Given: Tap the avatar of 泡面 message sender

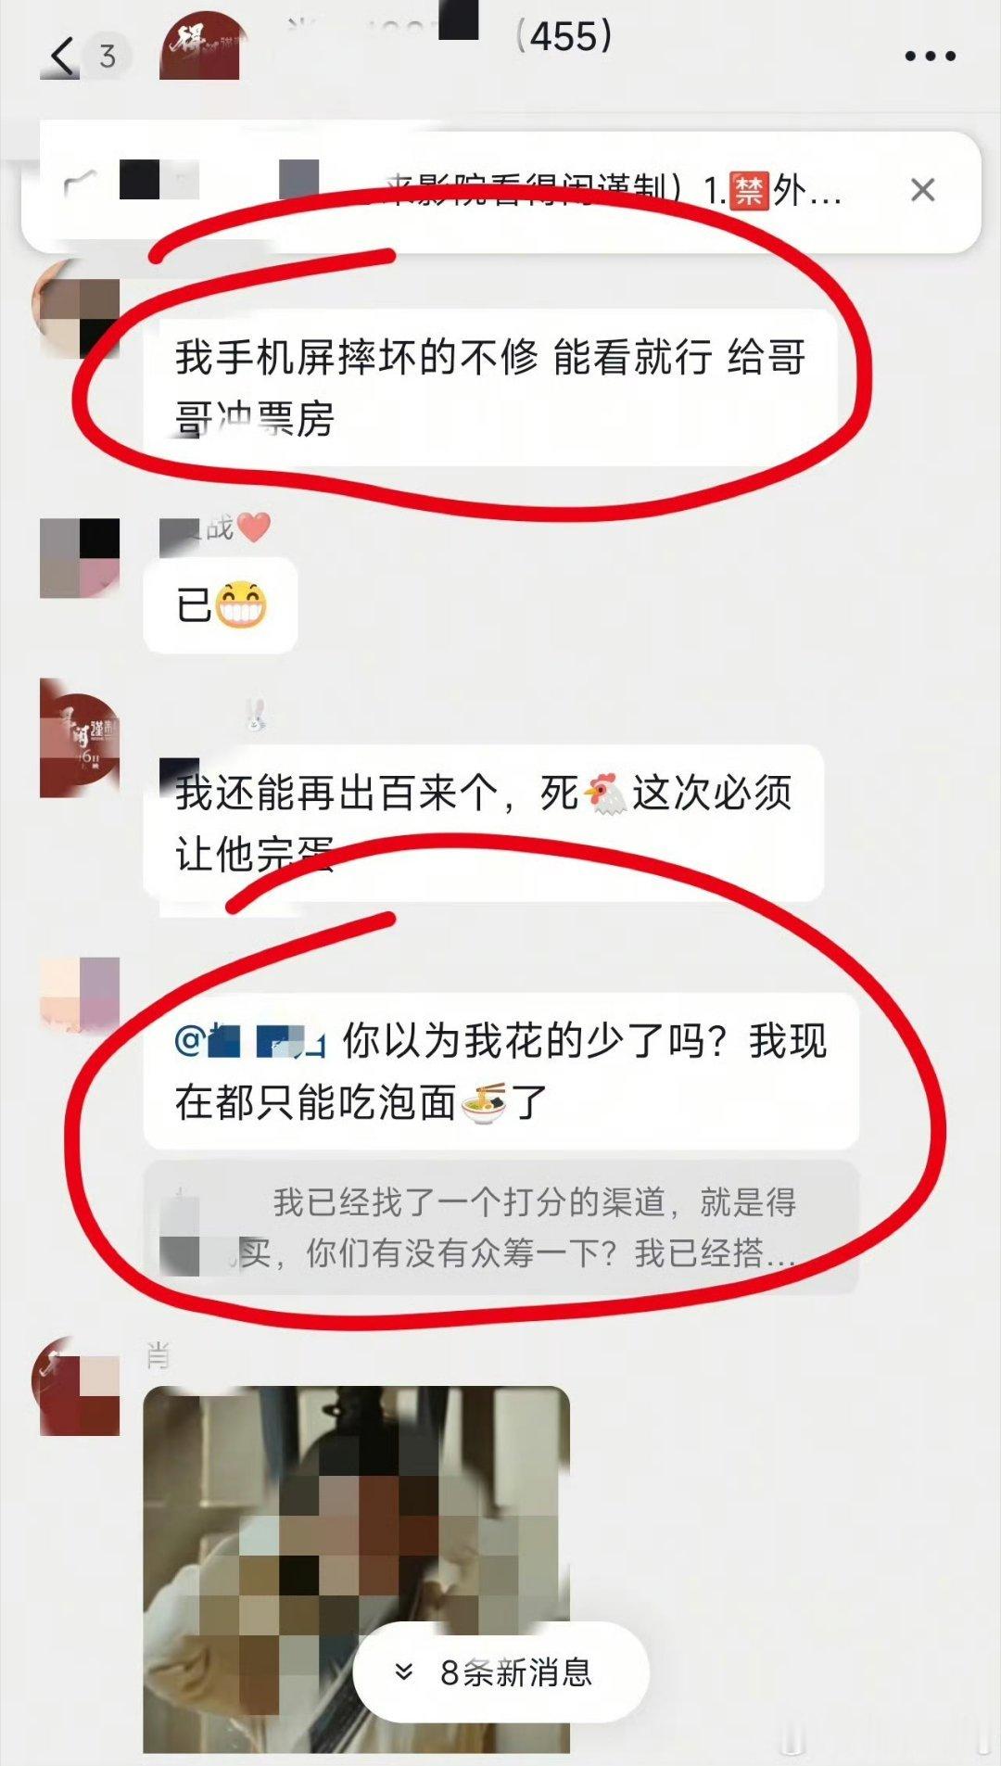Looking at the screenshot, I should [x=80, y=994].
